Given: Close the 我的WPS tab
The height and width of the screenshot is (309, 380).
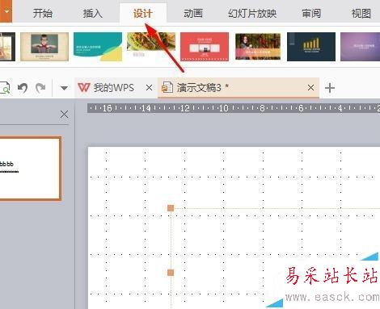Looking at the screenshot, I should pos(149,88).
